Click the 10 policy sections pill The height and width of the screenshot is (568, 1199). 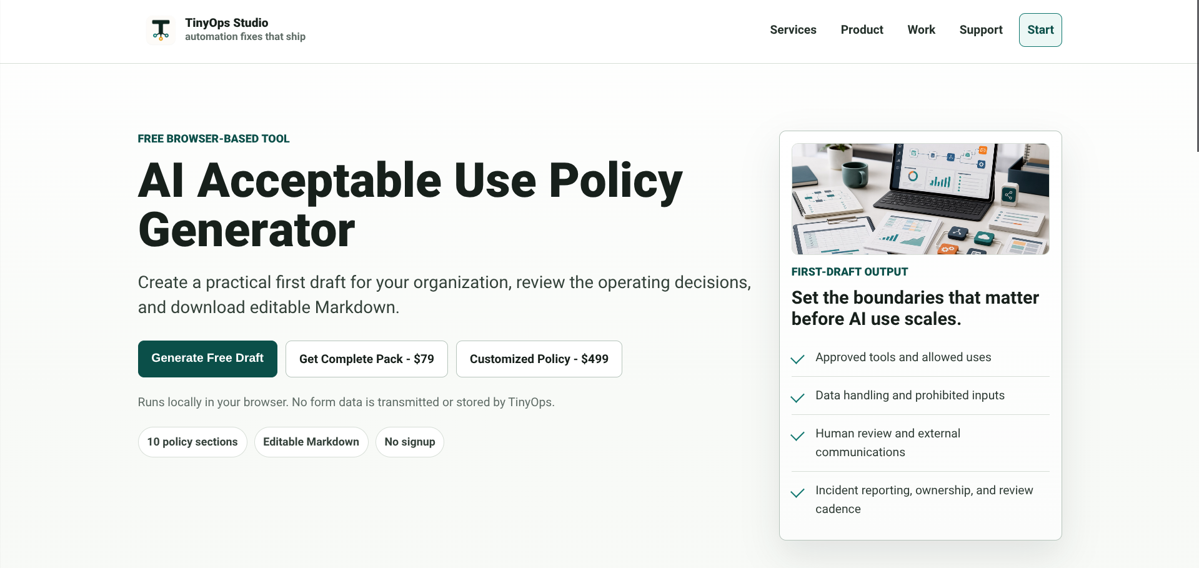[192, 442]
